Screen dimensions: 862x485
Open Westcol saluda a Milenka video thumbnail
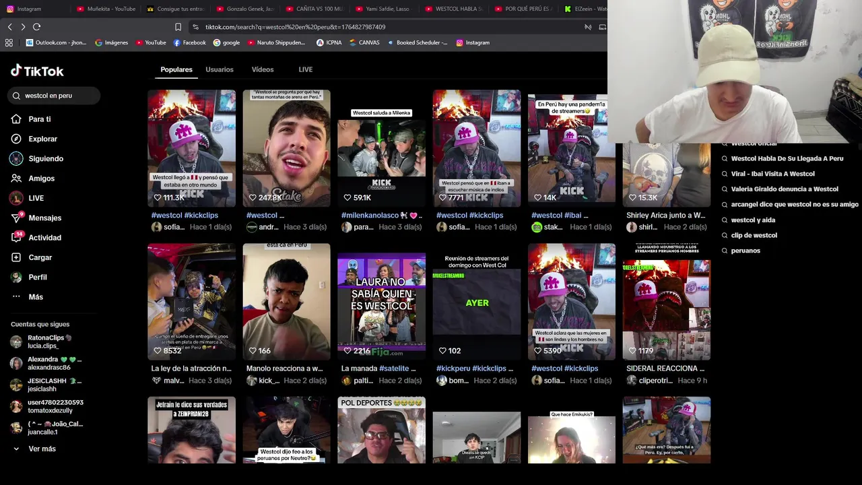pyautogui.click(x=381, y=148)
